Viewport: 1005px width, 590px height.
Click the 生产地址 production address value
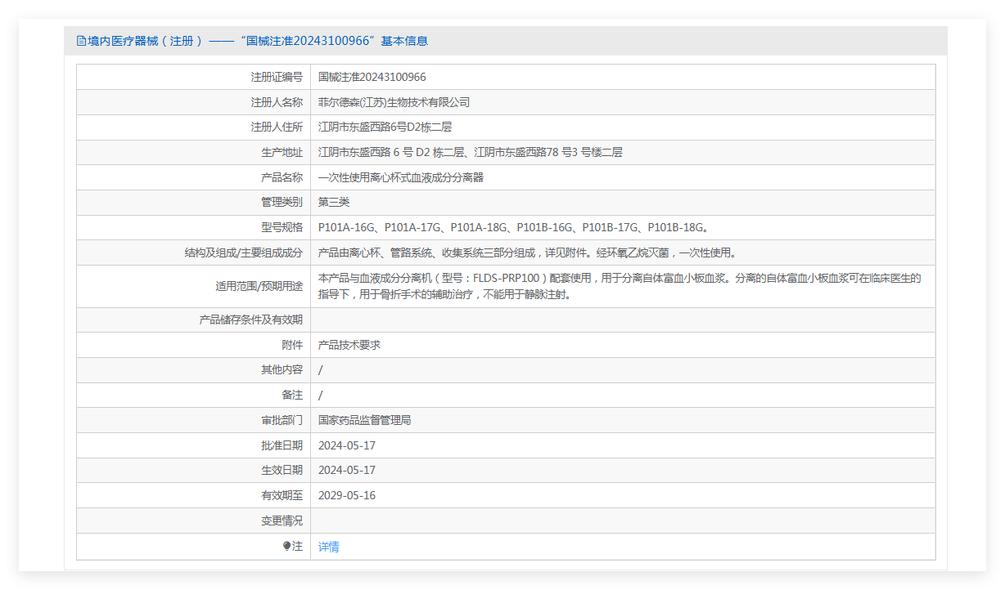(470, 152)
